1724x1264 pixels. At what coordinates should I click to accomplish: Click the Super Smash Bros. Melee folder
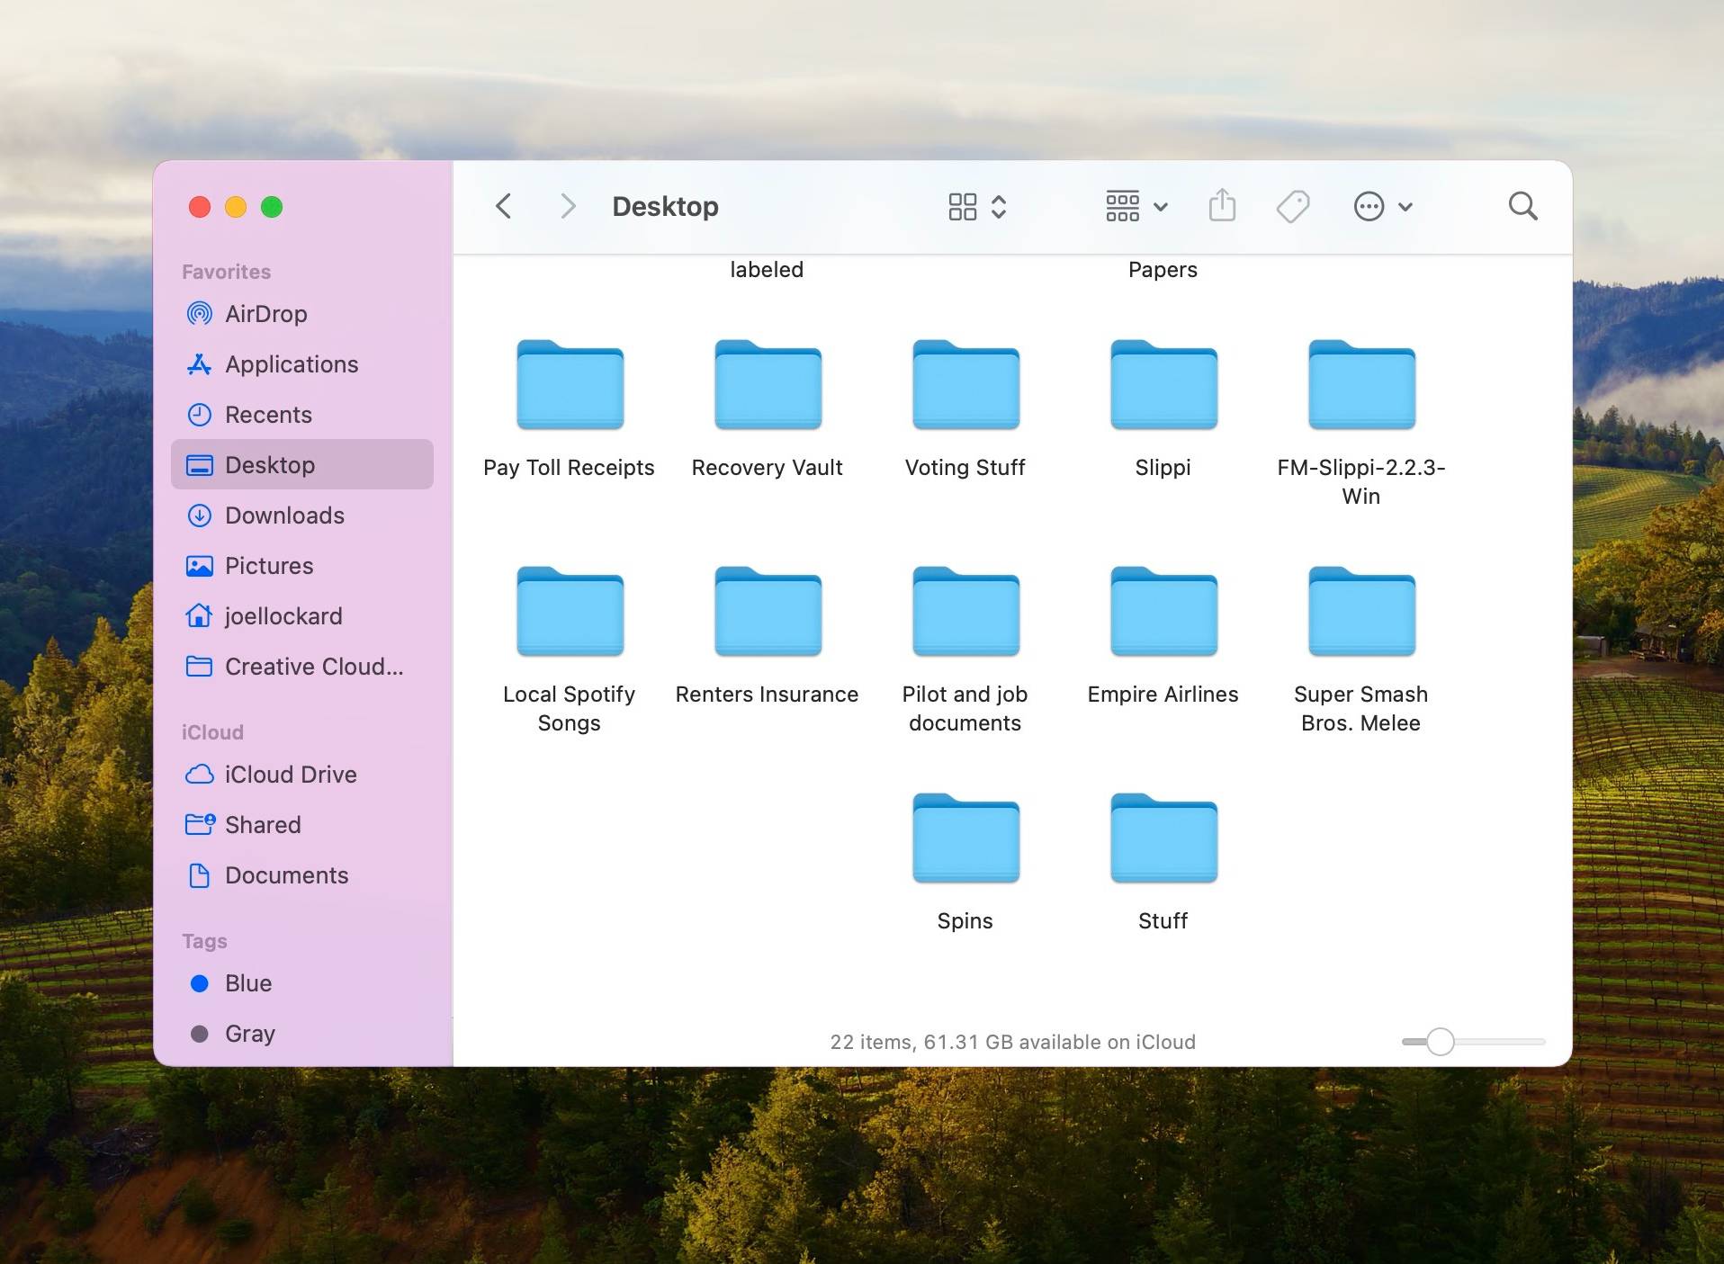(x=1361, y=612)
